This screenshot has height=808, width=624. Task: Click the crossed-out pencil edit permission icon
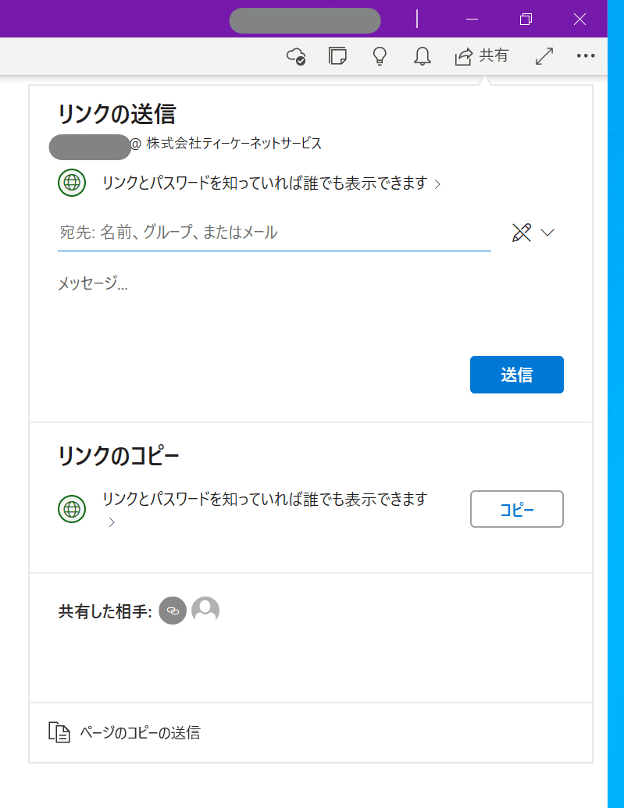click(x=522, y=232)
